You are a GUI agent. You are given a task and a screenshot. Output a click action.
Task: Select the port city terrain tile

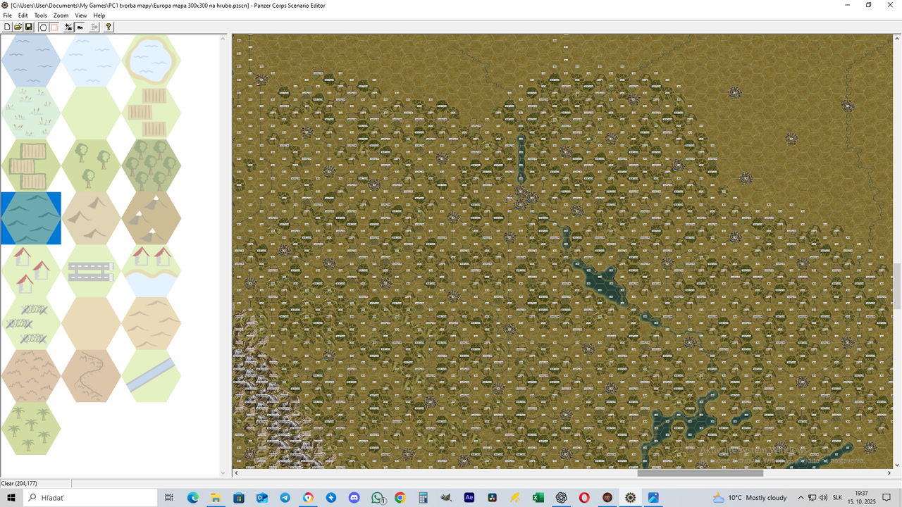coord(152,270)
